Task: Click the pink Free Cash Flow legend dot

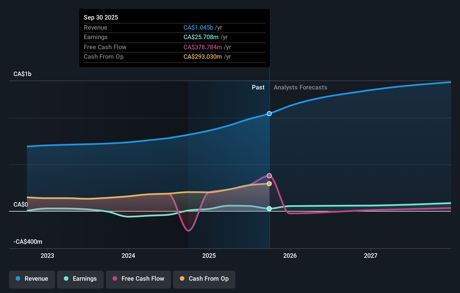Action: point(115,279)
